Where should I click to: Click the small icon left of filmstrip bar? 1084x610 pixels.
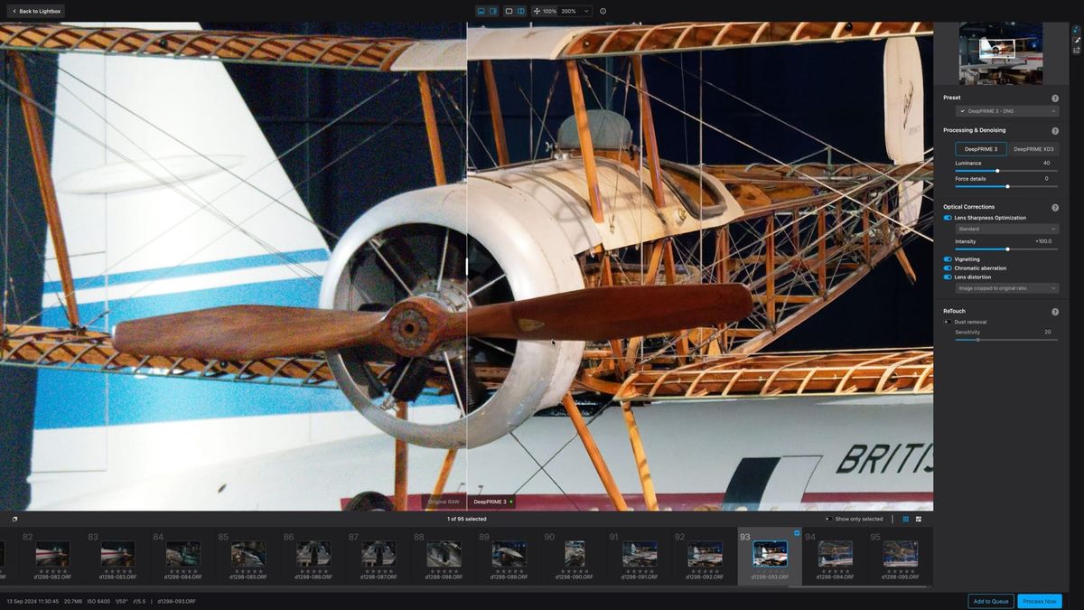coord(14,519)
